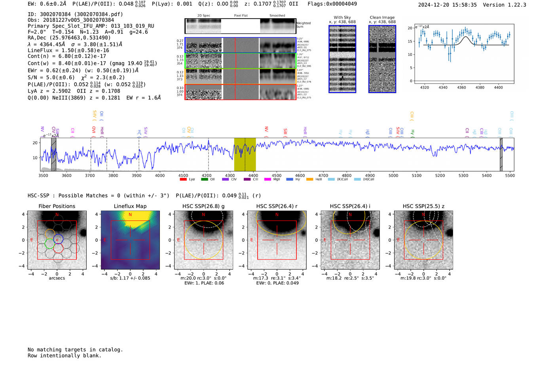Open the Clean Image thumbnail
Image resolution: width=554 pixels, height=377 pixels.
coord(382,59)
